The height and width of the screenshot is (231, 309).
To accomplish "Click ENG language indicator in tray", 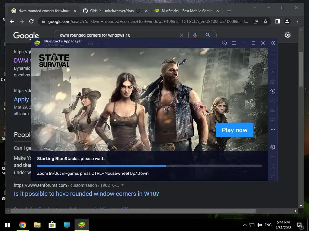I will pos(268,225).
